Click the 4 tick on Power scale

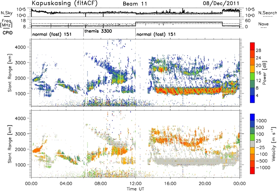pos(257,96)
